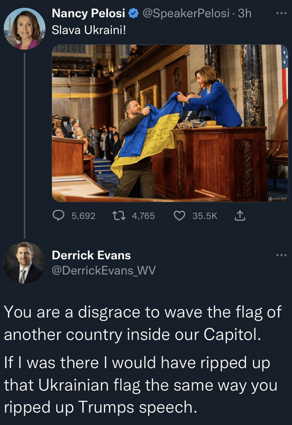Screen dimensions: 292x425
Task: View the 4,765 retweets count
Action: [x=143, y=216]
